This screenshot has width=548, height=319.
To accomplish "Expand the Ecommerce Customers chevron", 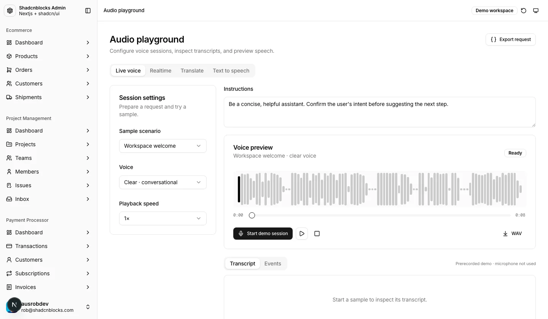I will point(88,84).
